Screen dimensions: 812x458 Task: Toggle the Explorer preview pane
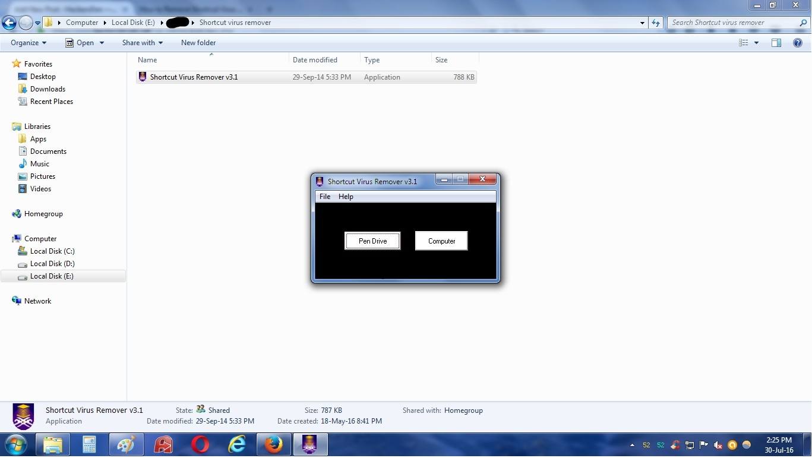coord(776,42)
